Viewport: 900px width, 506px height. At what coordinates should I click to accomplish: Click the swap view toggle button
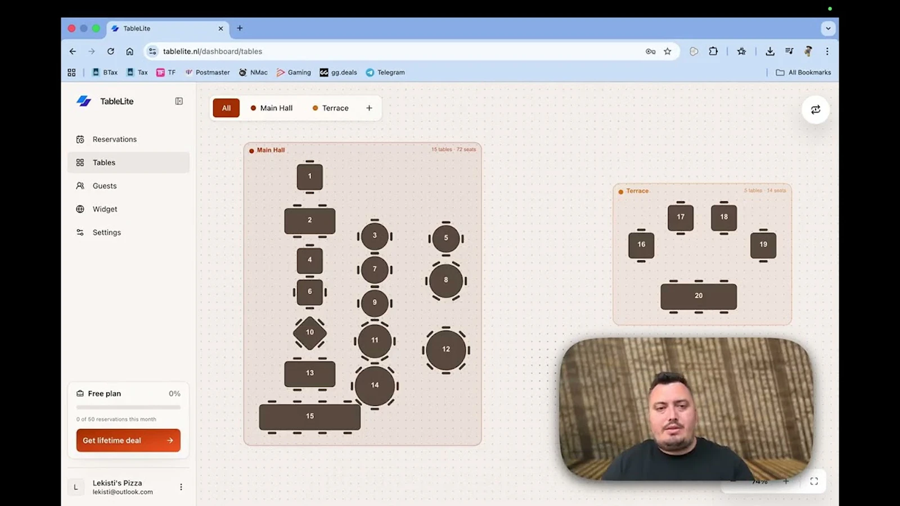(x=816, y=110)
